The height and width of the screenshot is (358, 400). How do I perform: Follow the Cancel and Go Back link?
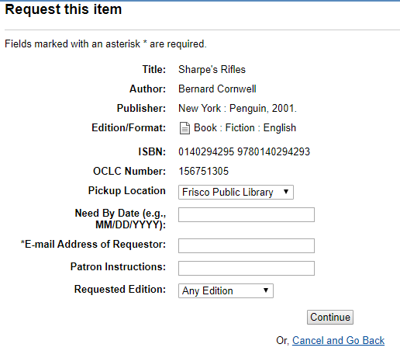(338, 340)
